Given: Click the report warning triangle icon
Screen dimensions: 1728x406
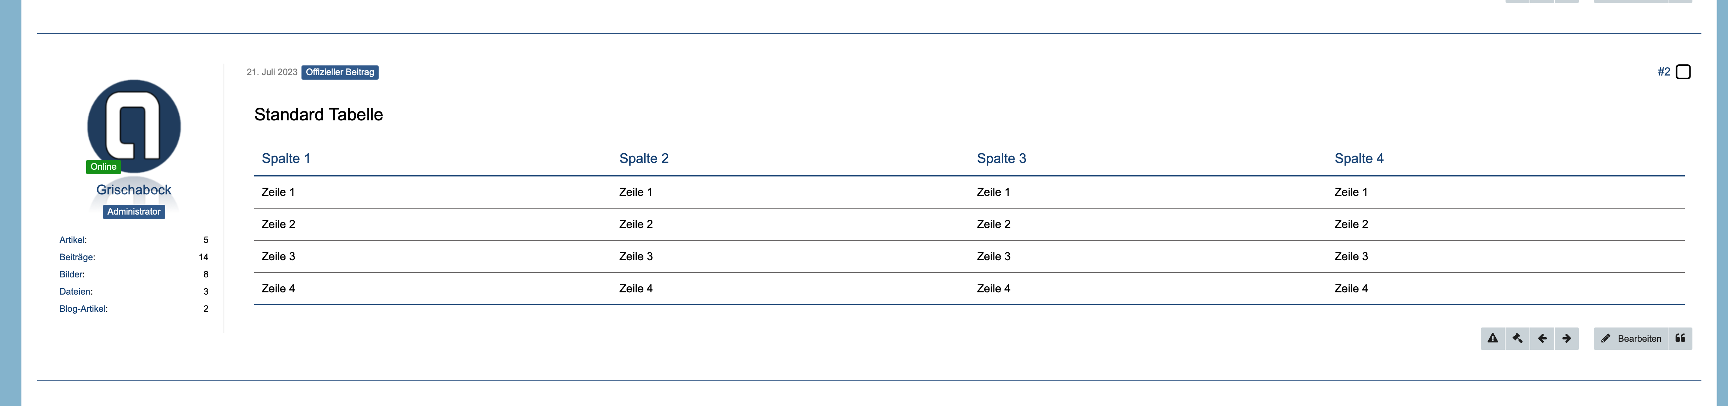Looking at the screenshot, I should 1492,338.
